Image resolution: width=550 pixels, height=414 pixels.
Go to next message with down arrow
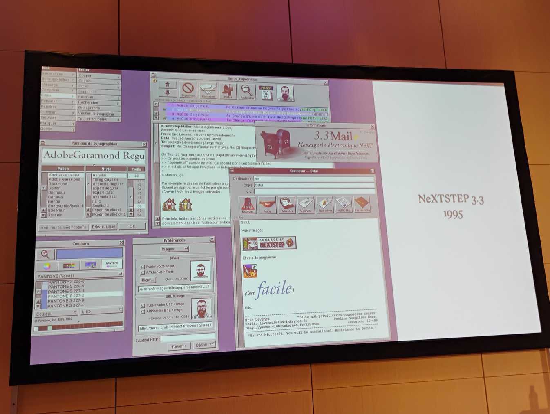coord(168,93)
